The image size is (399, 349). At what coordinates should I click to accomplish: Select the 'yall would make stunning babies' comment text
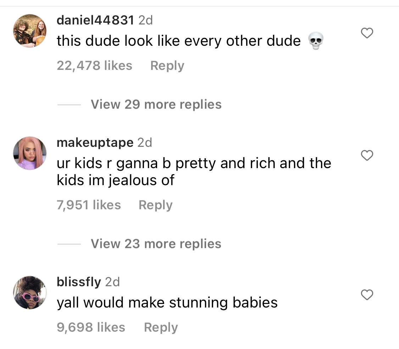click(167, 303)
